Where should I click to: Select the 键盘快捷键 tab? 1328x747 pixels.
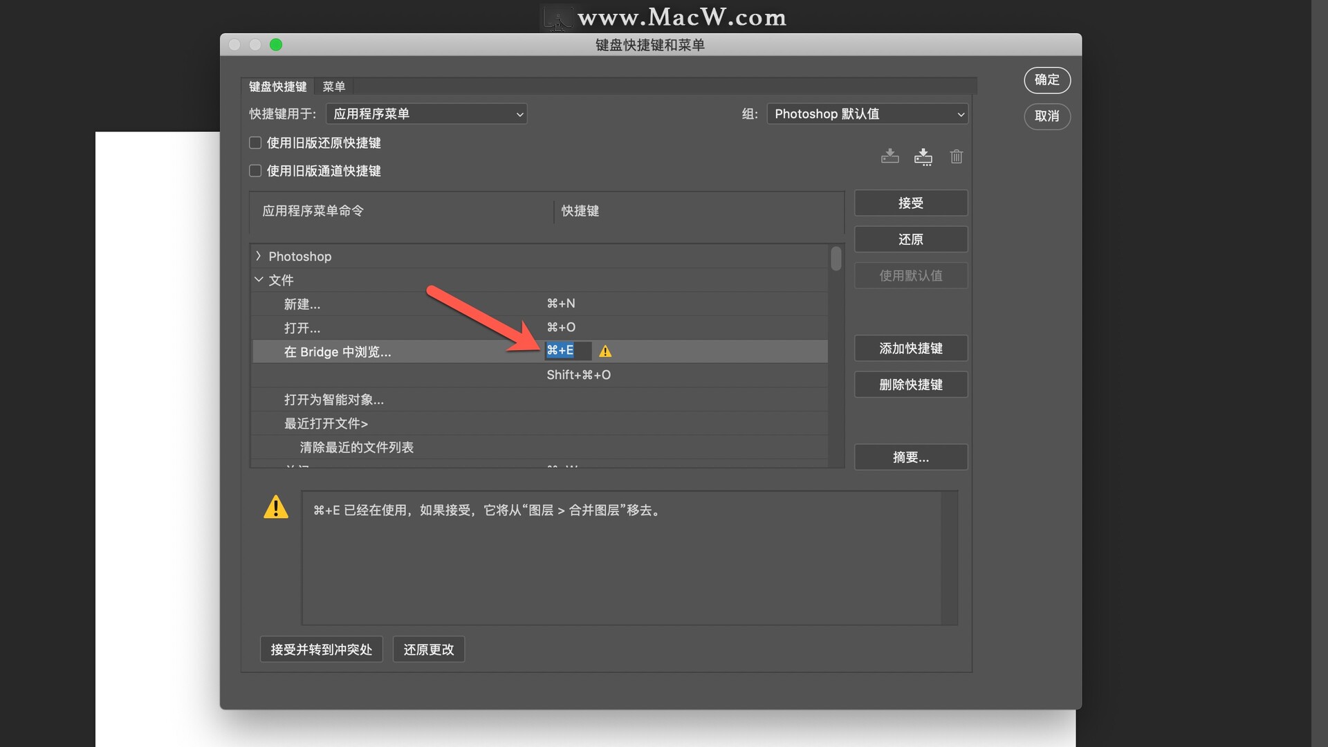[278, 86]
